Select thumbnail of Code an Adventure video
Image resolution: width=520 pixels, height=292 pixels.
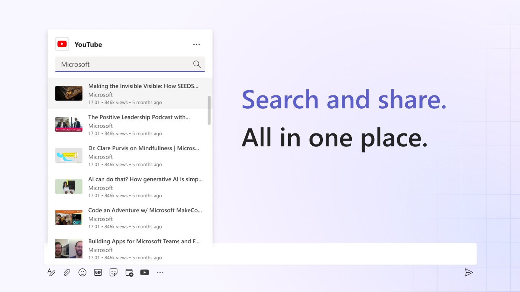click(69, 217)
